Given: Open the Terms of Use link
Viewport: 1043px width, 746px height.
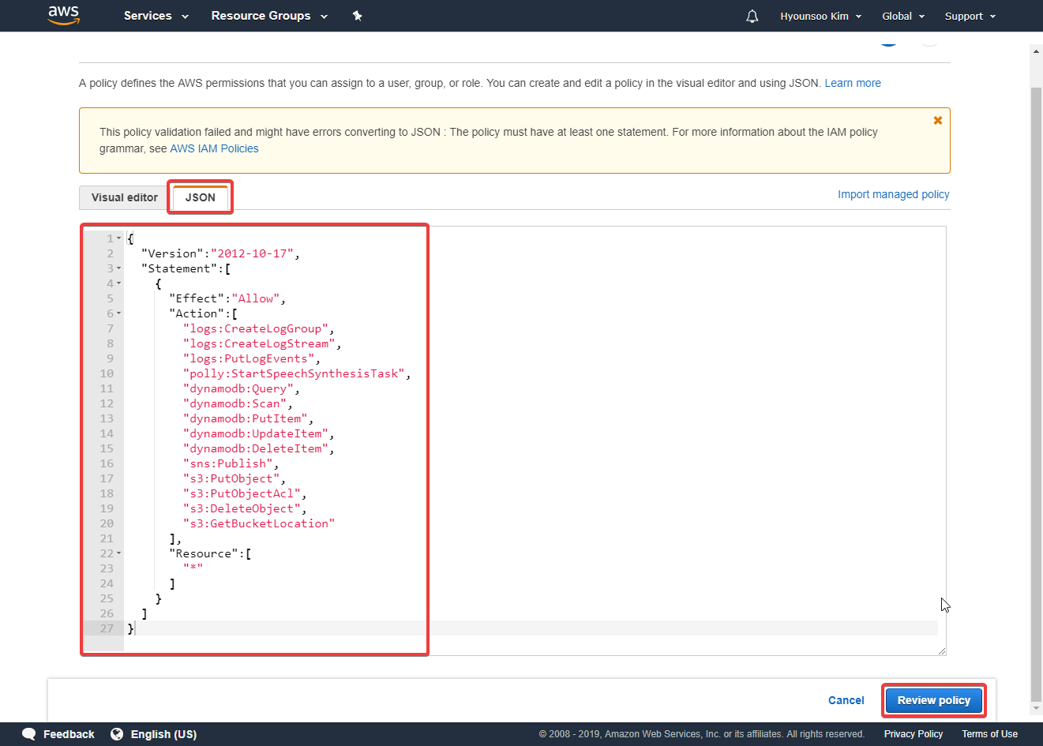Looking at the screenshot, I should click(990, 734).
